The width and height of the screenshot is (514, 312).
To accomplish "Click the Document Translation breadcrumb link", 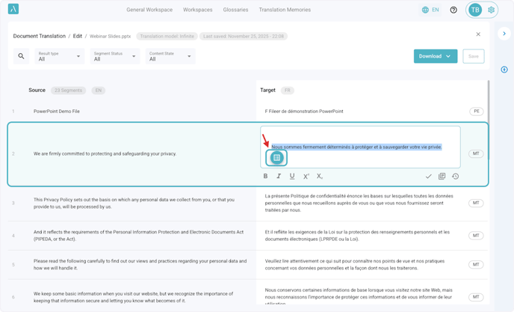I will tap(40, 36).
